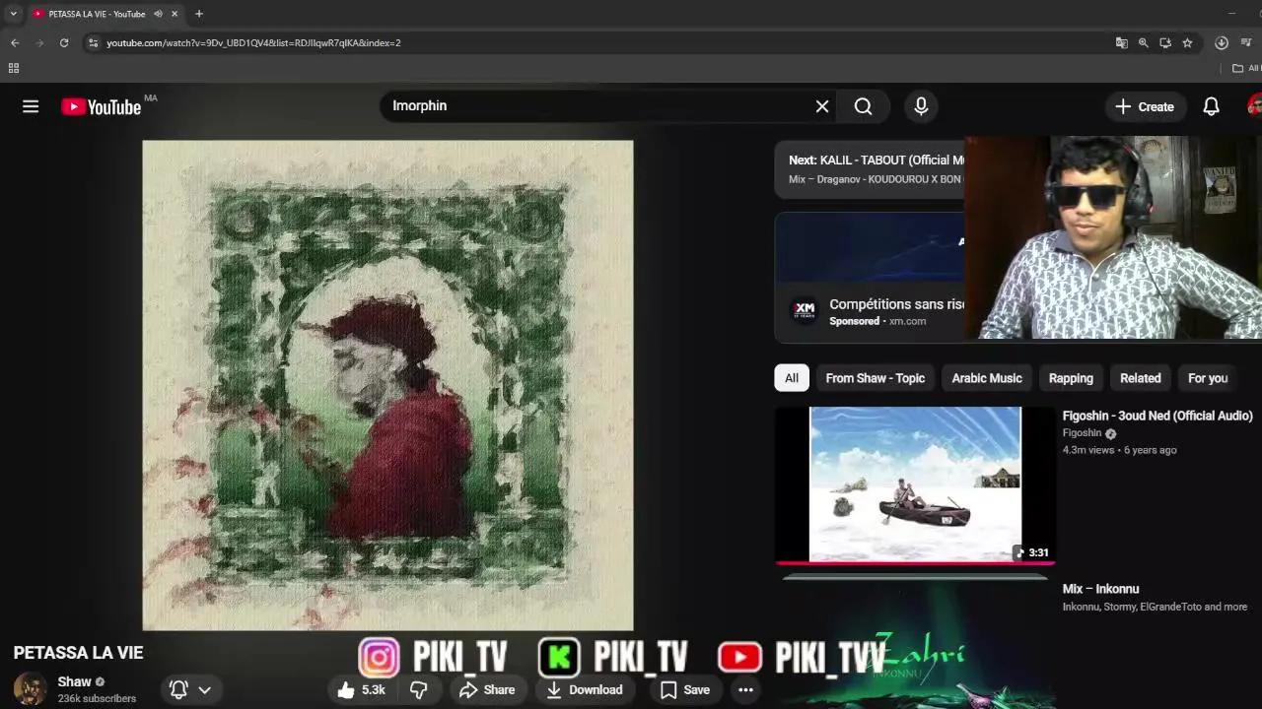Bookmark this page with the star icon
Image resolution: width=1262 pixels, height=709 pixels.
coord(1187,43)
